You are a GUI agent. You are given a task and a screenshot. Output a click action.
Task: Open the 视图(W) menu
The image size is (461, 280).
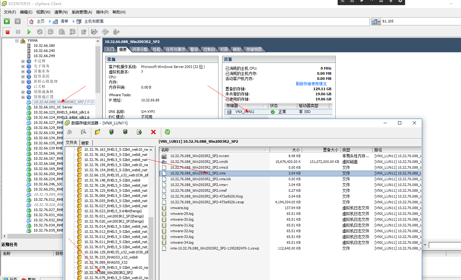click(x=43, y=12)
